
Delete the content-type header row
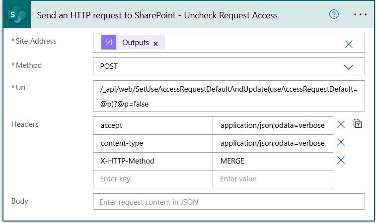tap(341, 143)
